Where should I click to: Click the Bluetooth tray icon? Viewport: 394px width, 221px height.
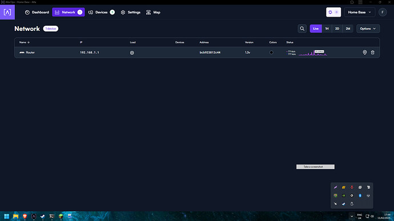pos(360,196)
